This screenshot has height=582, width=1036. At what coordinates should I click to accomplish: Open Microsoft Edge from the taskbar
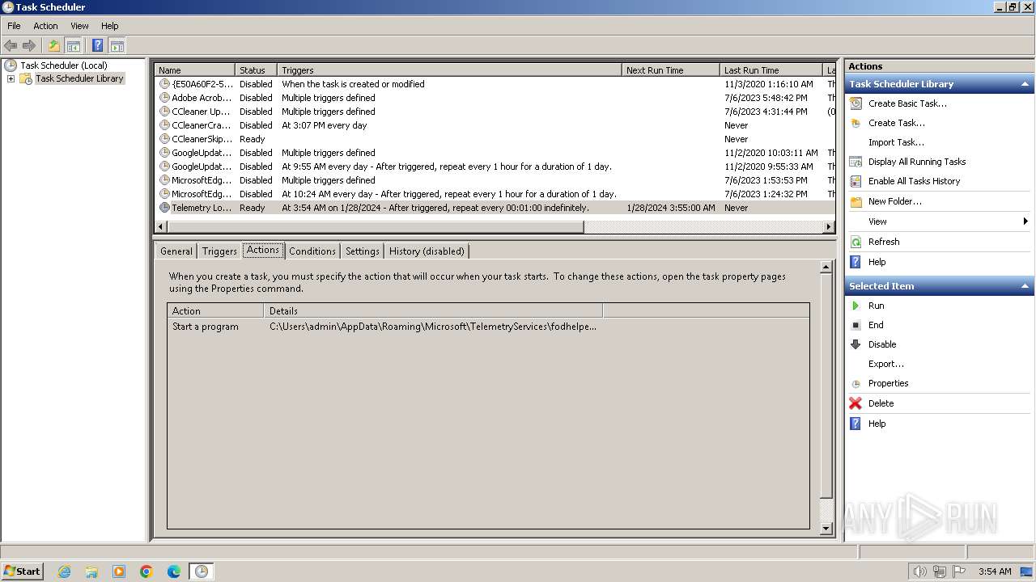(x=174, y=571)
